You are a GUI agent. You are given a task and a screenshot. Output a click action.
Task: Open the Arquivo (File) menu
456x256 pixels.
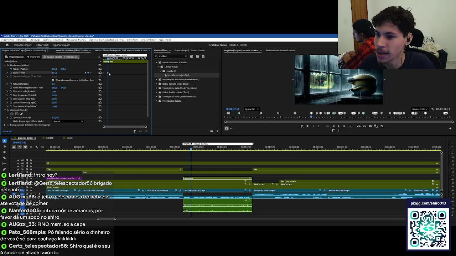[x=7, y=40]
